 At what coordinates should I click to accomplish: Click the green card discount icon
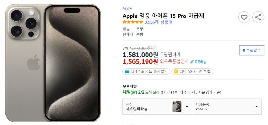click(127, 71)
